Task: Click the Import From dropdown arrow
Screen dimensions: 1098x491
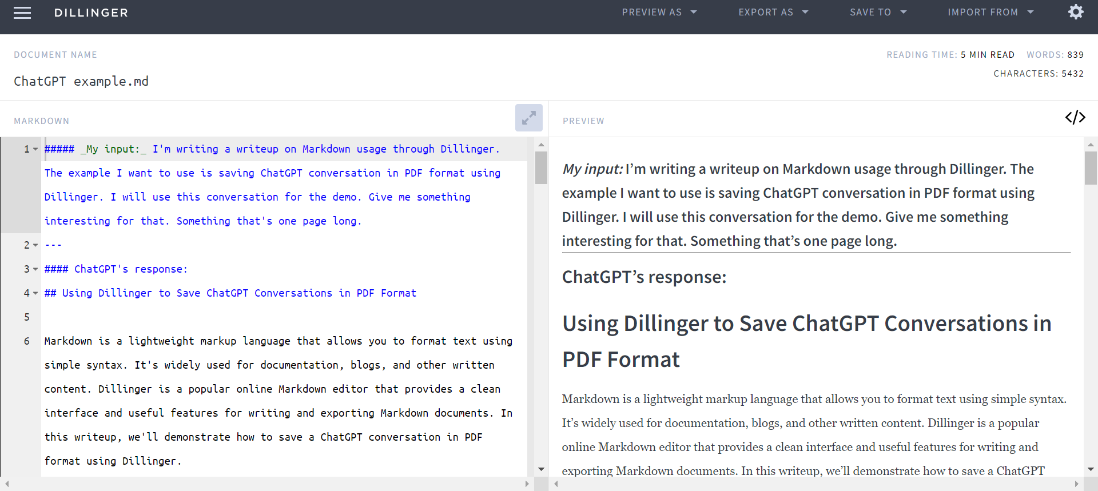Action: [x=1031, y=12]
